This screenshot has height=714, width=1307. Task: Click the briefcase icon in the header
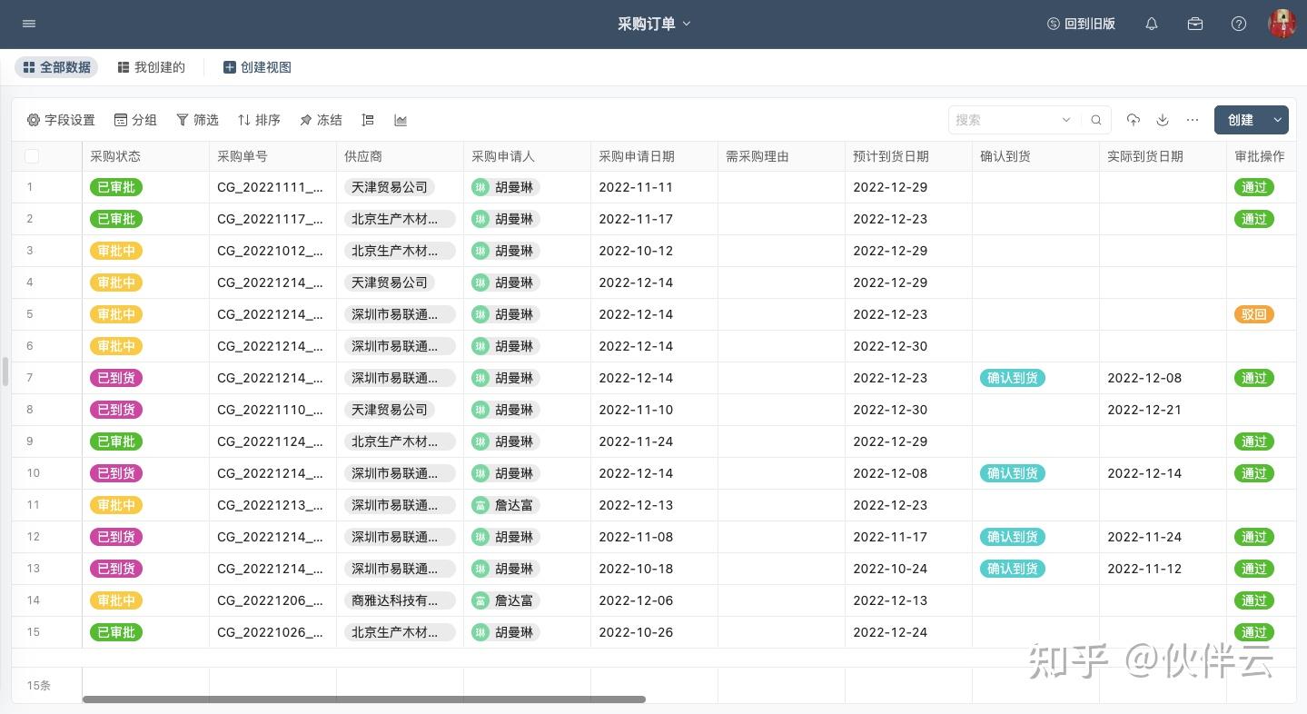click(1195, 24)
